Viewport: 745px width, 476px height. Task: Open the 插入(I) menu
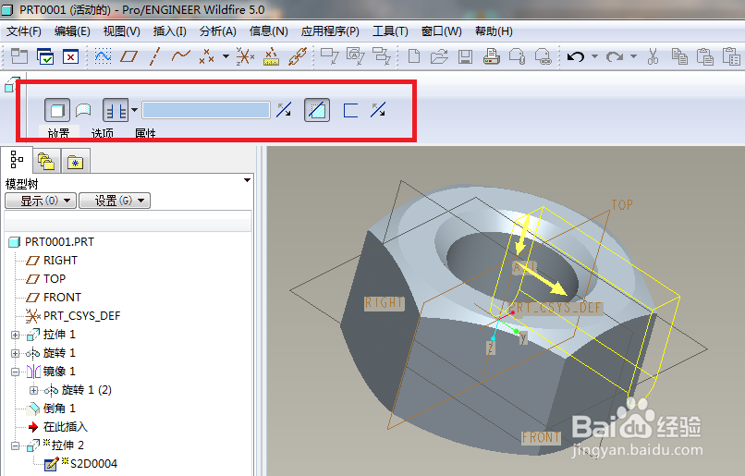[170, 31]
